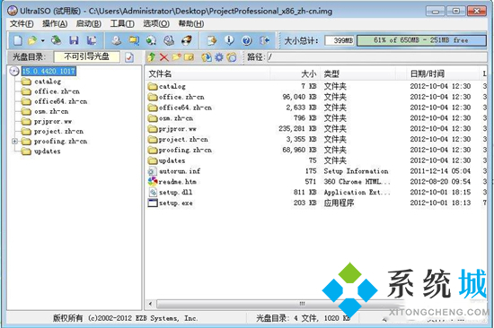Screen dimensions: 494x328
Task: Click the 96,040 KB size cell
Action: [x=299, y=97]
